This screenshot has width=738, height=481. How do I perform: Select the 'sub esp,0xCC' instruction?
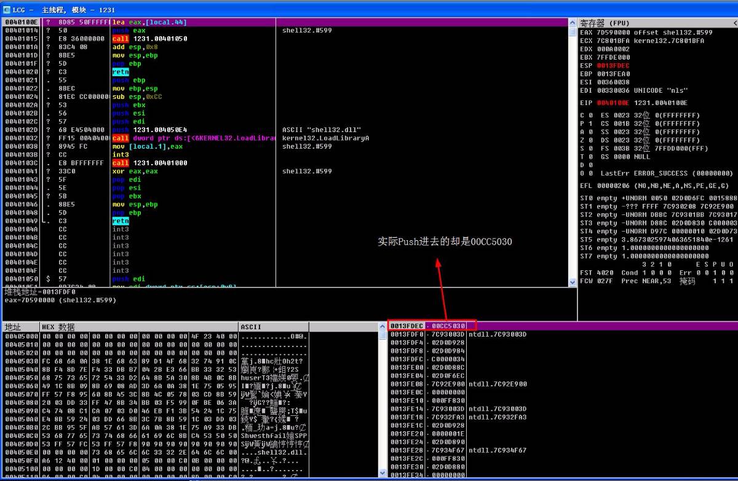(x=137, y=97)
